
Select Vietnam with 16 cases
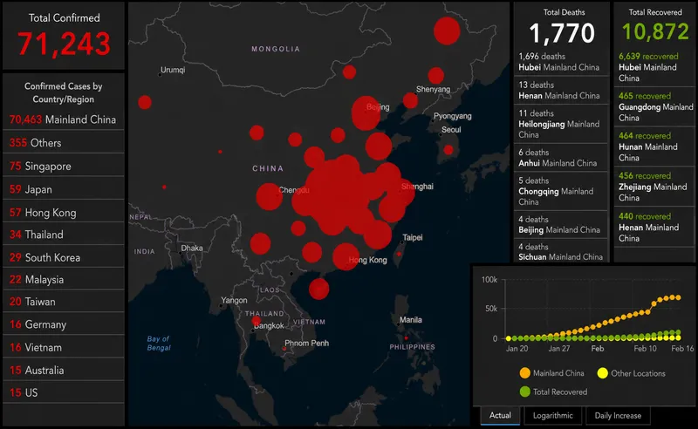tap(63, 347)
